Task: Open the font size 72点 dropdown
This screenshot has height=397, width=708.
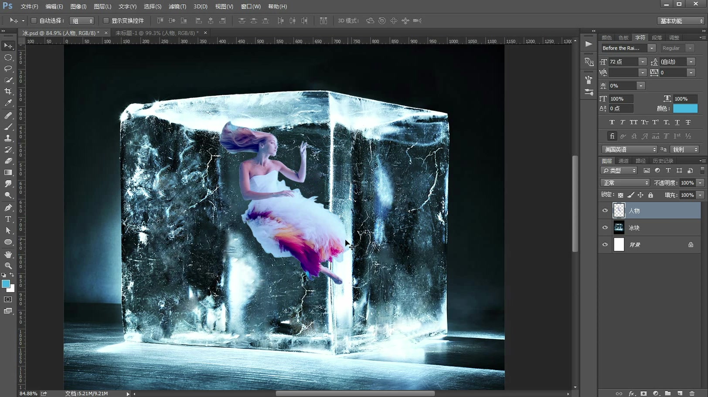Action: pyautogui.click(x=643, y=62)
